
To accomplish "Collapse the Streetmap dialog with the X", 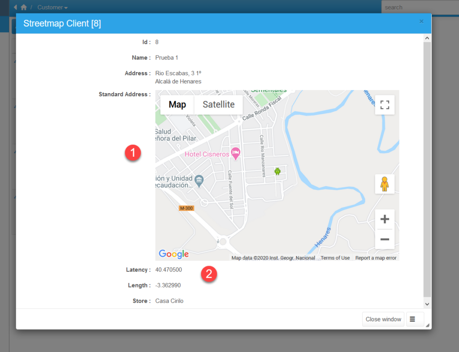I will tap(421, 21).
